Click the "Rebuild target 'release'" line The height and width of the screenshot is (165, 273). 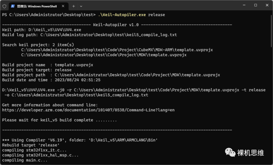coord(31,145)
